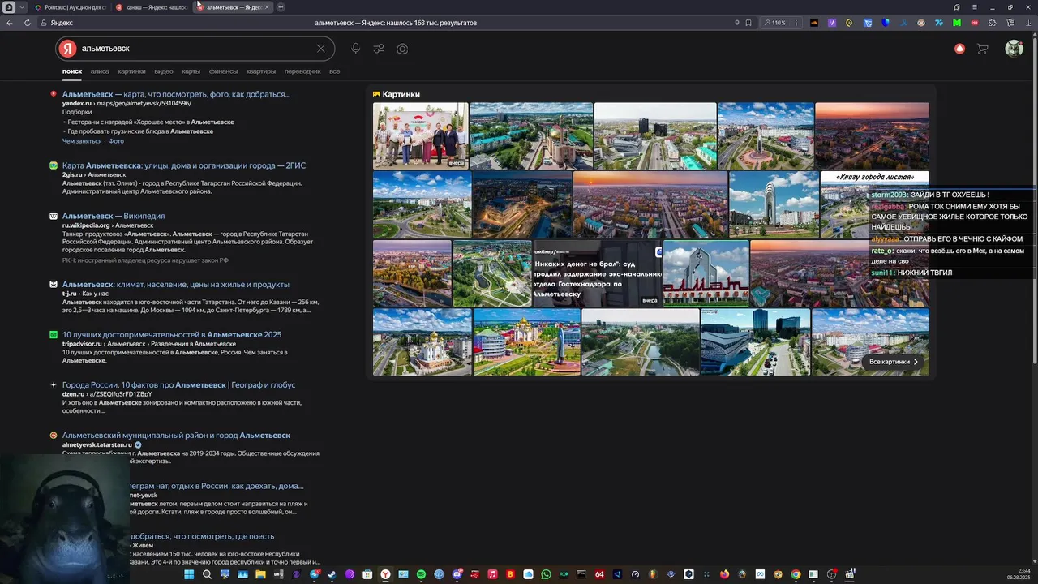This screenshot has width=1038, height=584.
Task: Open the red notifications bell icon
Action: 959,49
